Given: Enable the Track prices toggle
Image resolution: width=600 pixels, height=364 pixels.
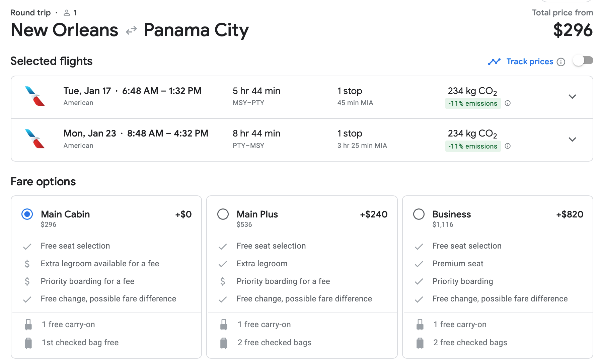Looking at the screenshot, I should coord(583,61).
